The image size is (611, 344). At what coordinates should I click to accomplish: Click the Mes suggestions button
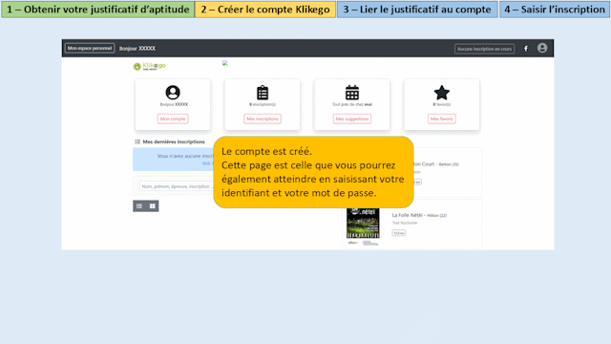[x=352, y=118]
